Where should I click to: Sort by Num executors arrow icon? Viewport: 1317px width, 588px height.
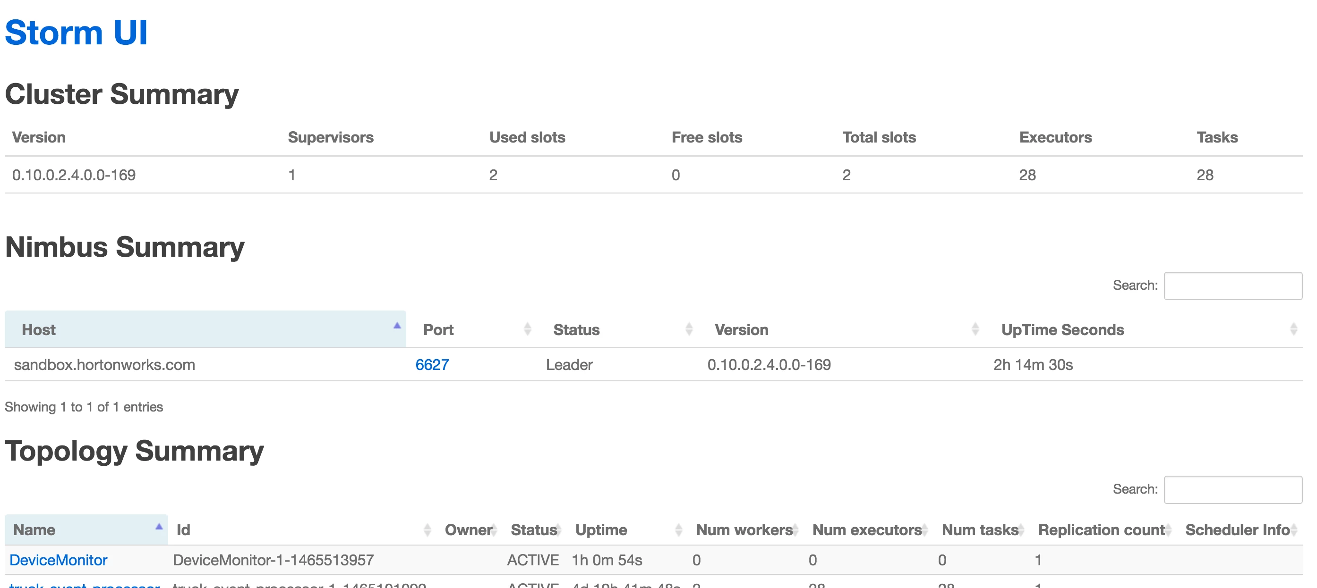click(x=924, y=530)
